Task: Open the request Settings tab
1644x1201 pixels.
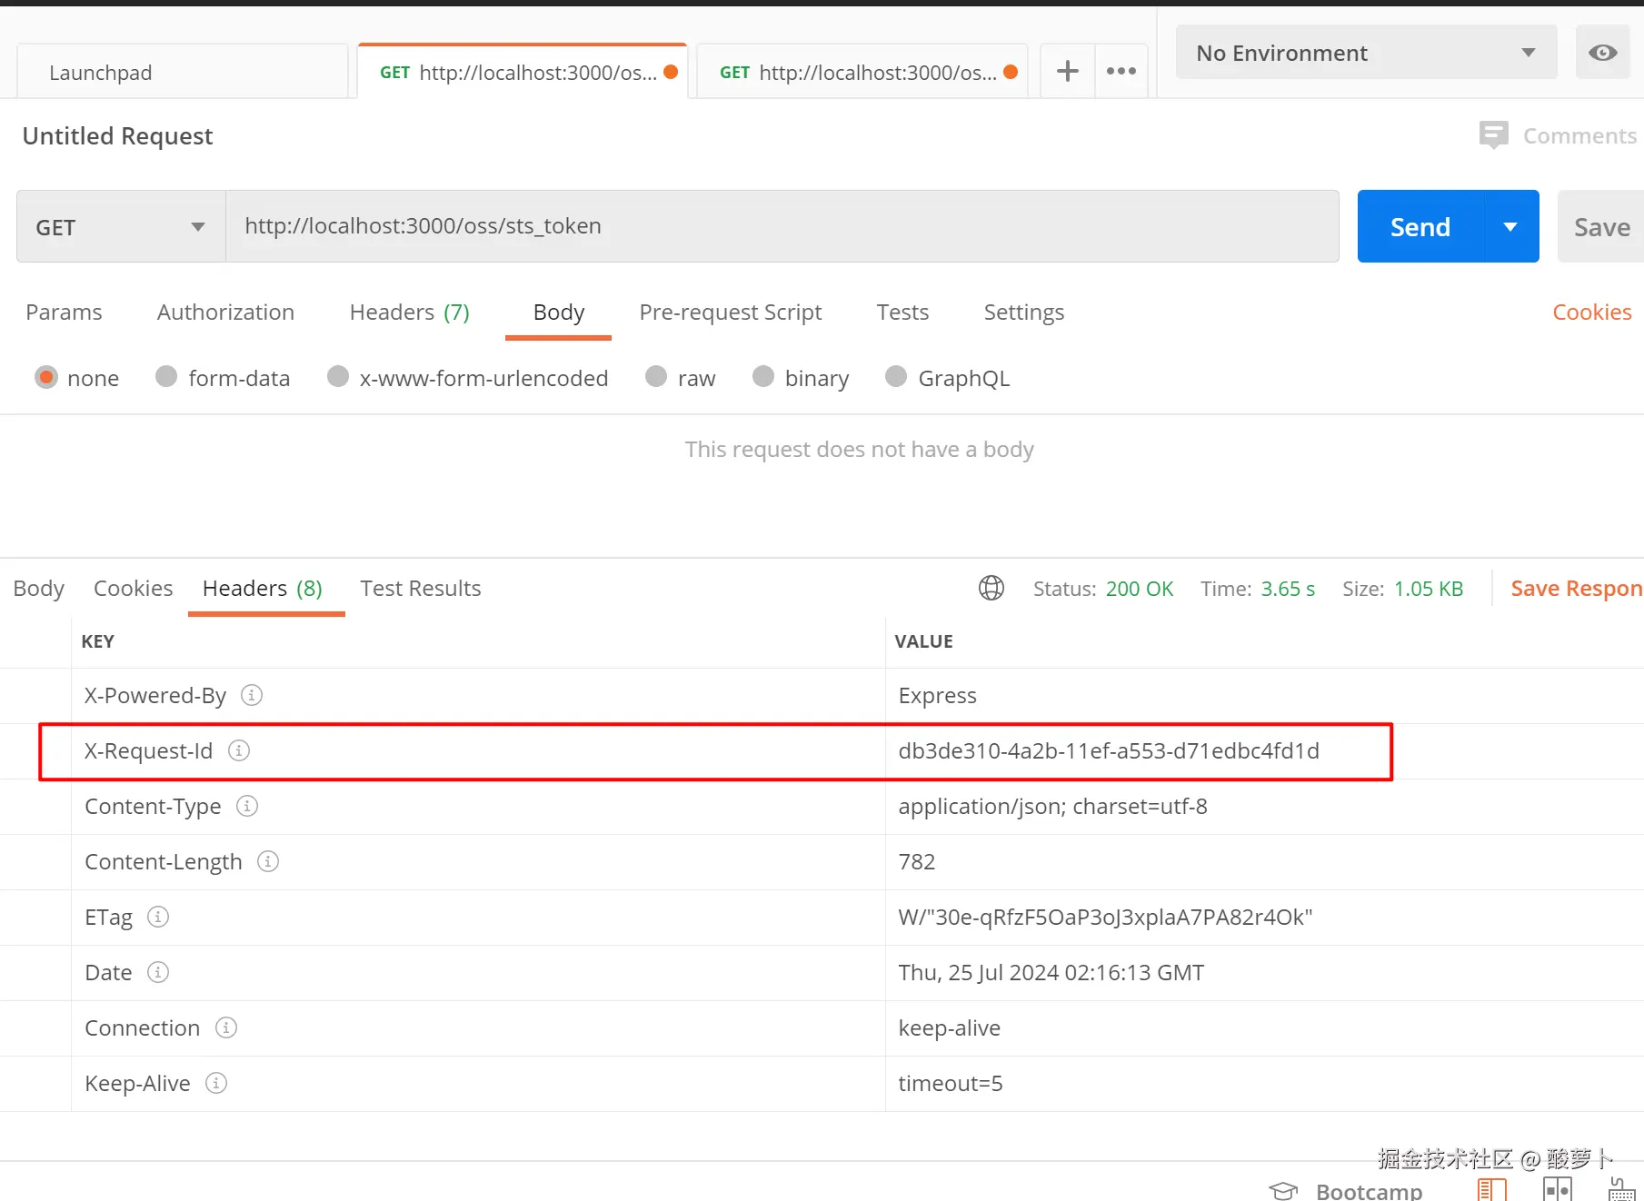Action: (1024, 313)
